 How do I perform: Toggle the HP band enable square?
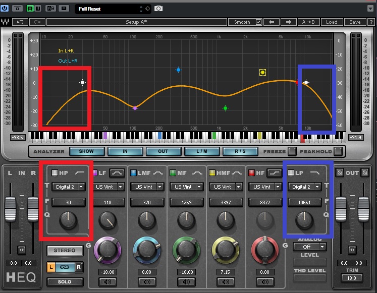55,172
